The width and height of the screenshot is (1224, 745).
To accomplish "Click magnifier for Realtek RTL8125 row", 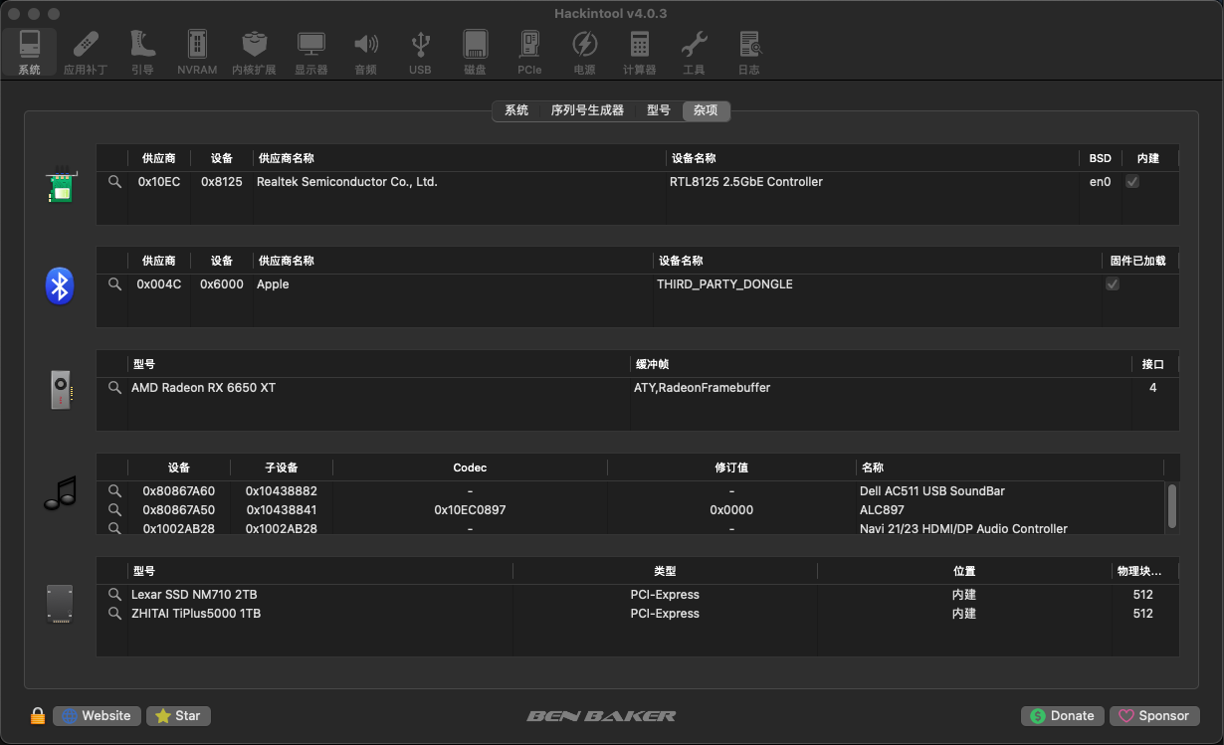I will [115, 182].
